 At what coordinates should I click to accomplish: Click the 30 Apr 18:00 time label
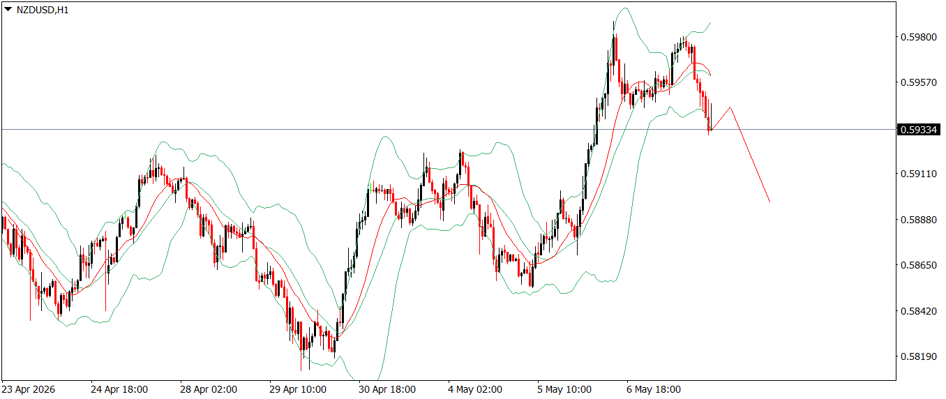point(386,389)
